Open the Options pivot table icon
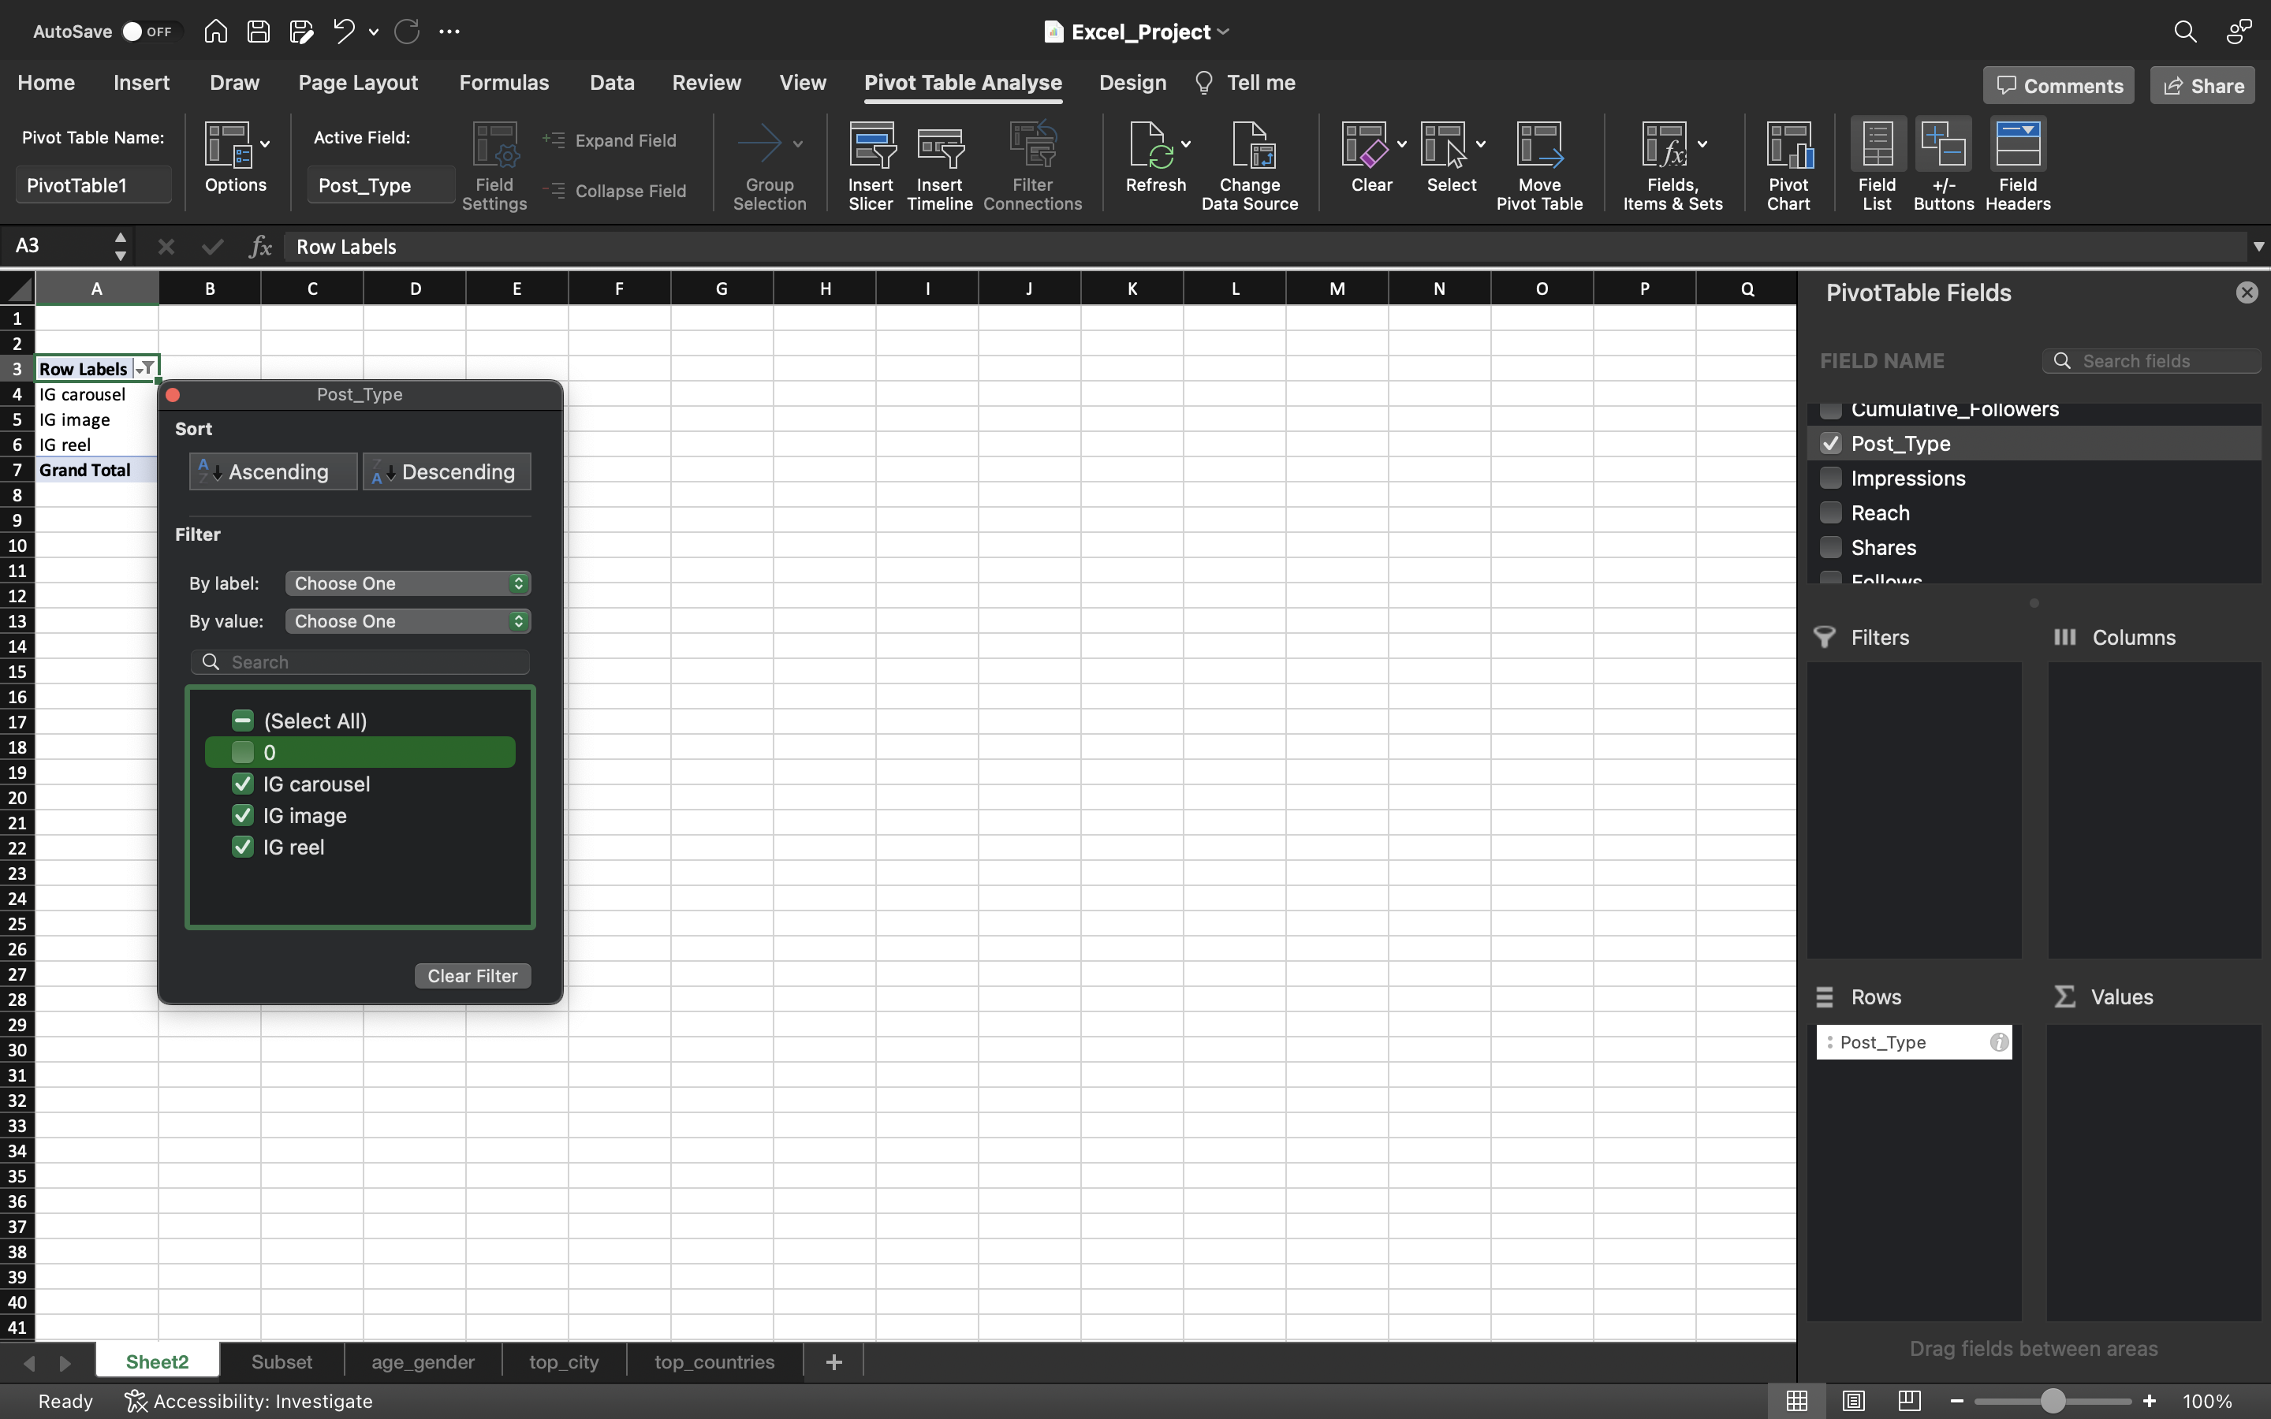Screen dimensions: 2271x1419 coord(227,144)
